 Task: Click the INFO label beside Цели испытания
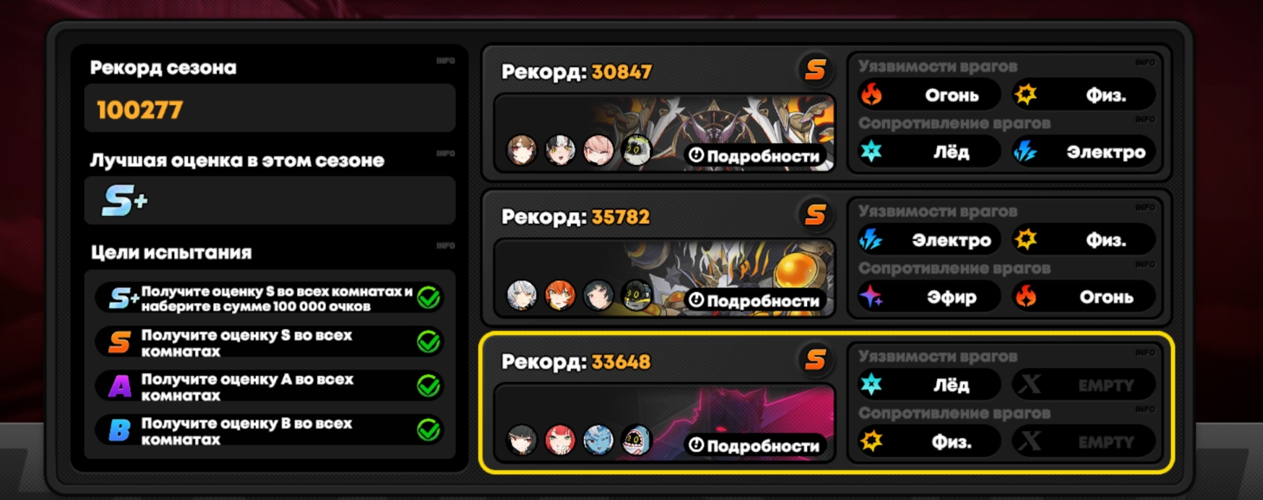coord(445,246)
